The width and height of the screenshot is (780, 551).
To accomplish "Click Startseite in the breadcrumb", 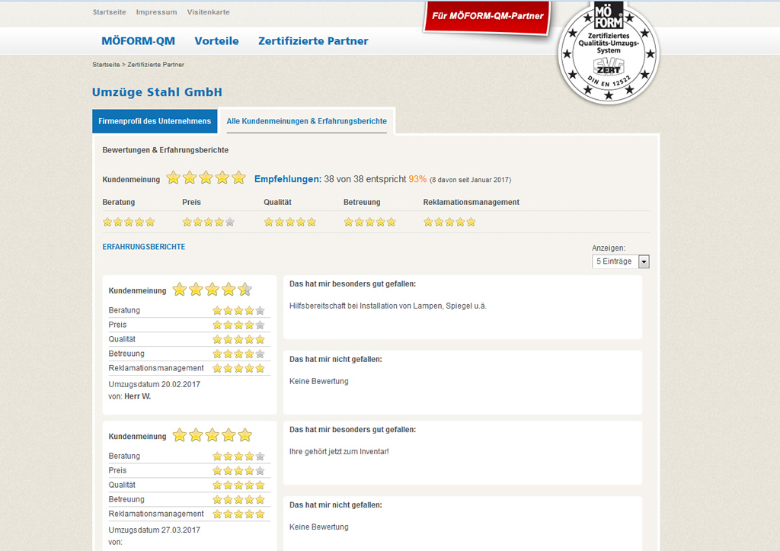I will coord(106,65).
